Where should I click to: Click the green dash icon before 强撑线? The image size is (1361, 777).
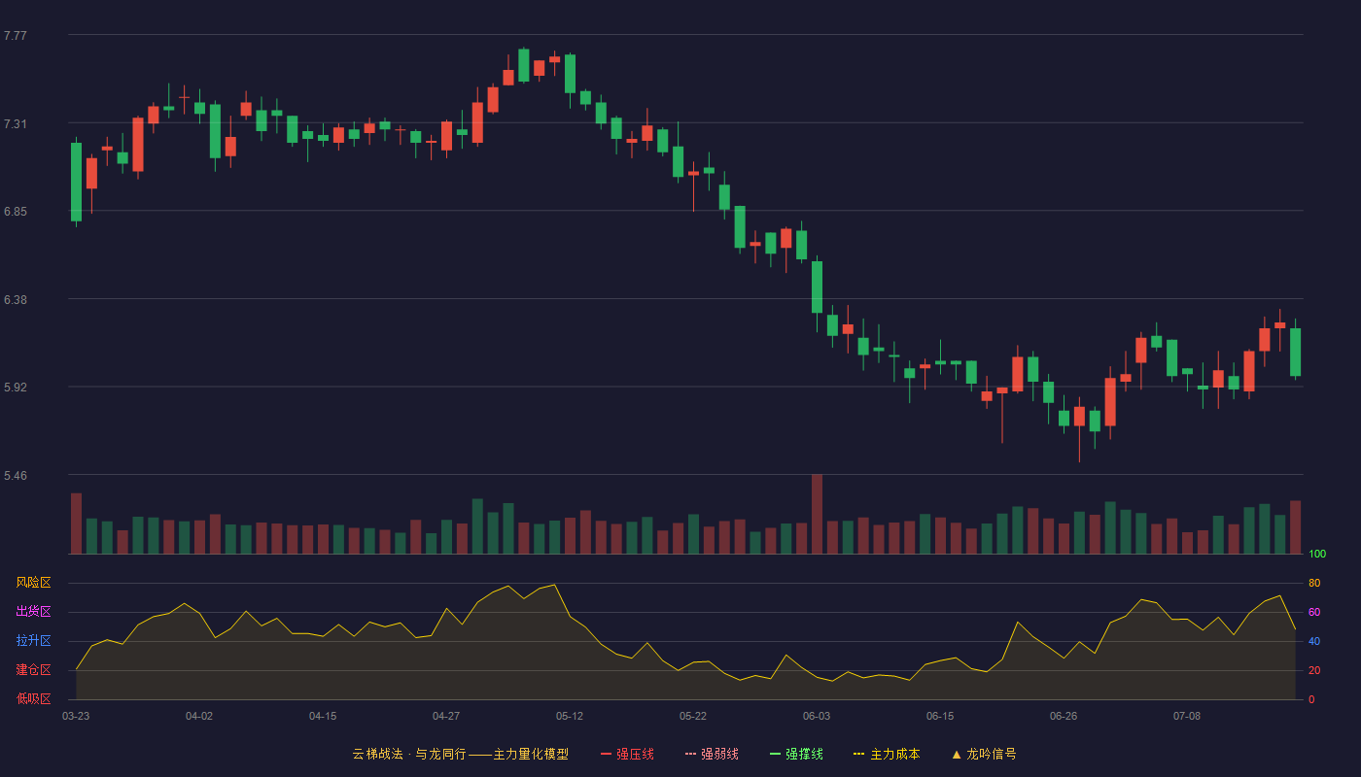(x=775, y=754)
